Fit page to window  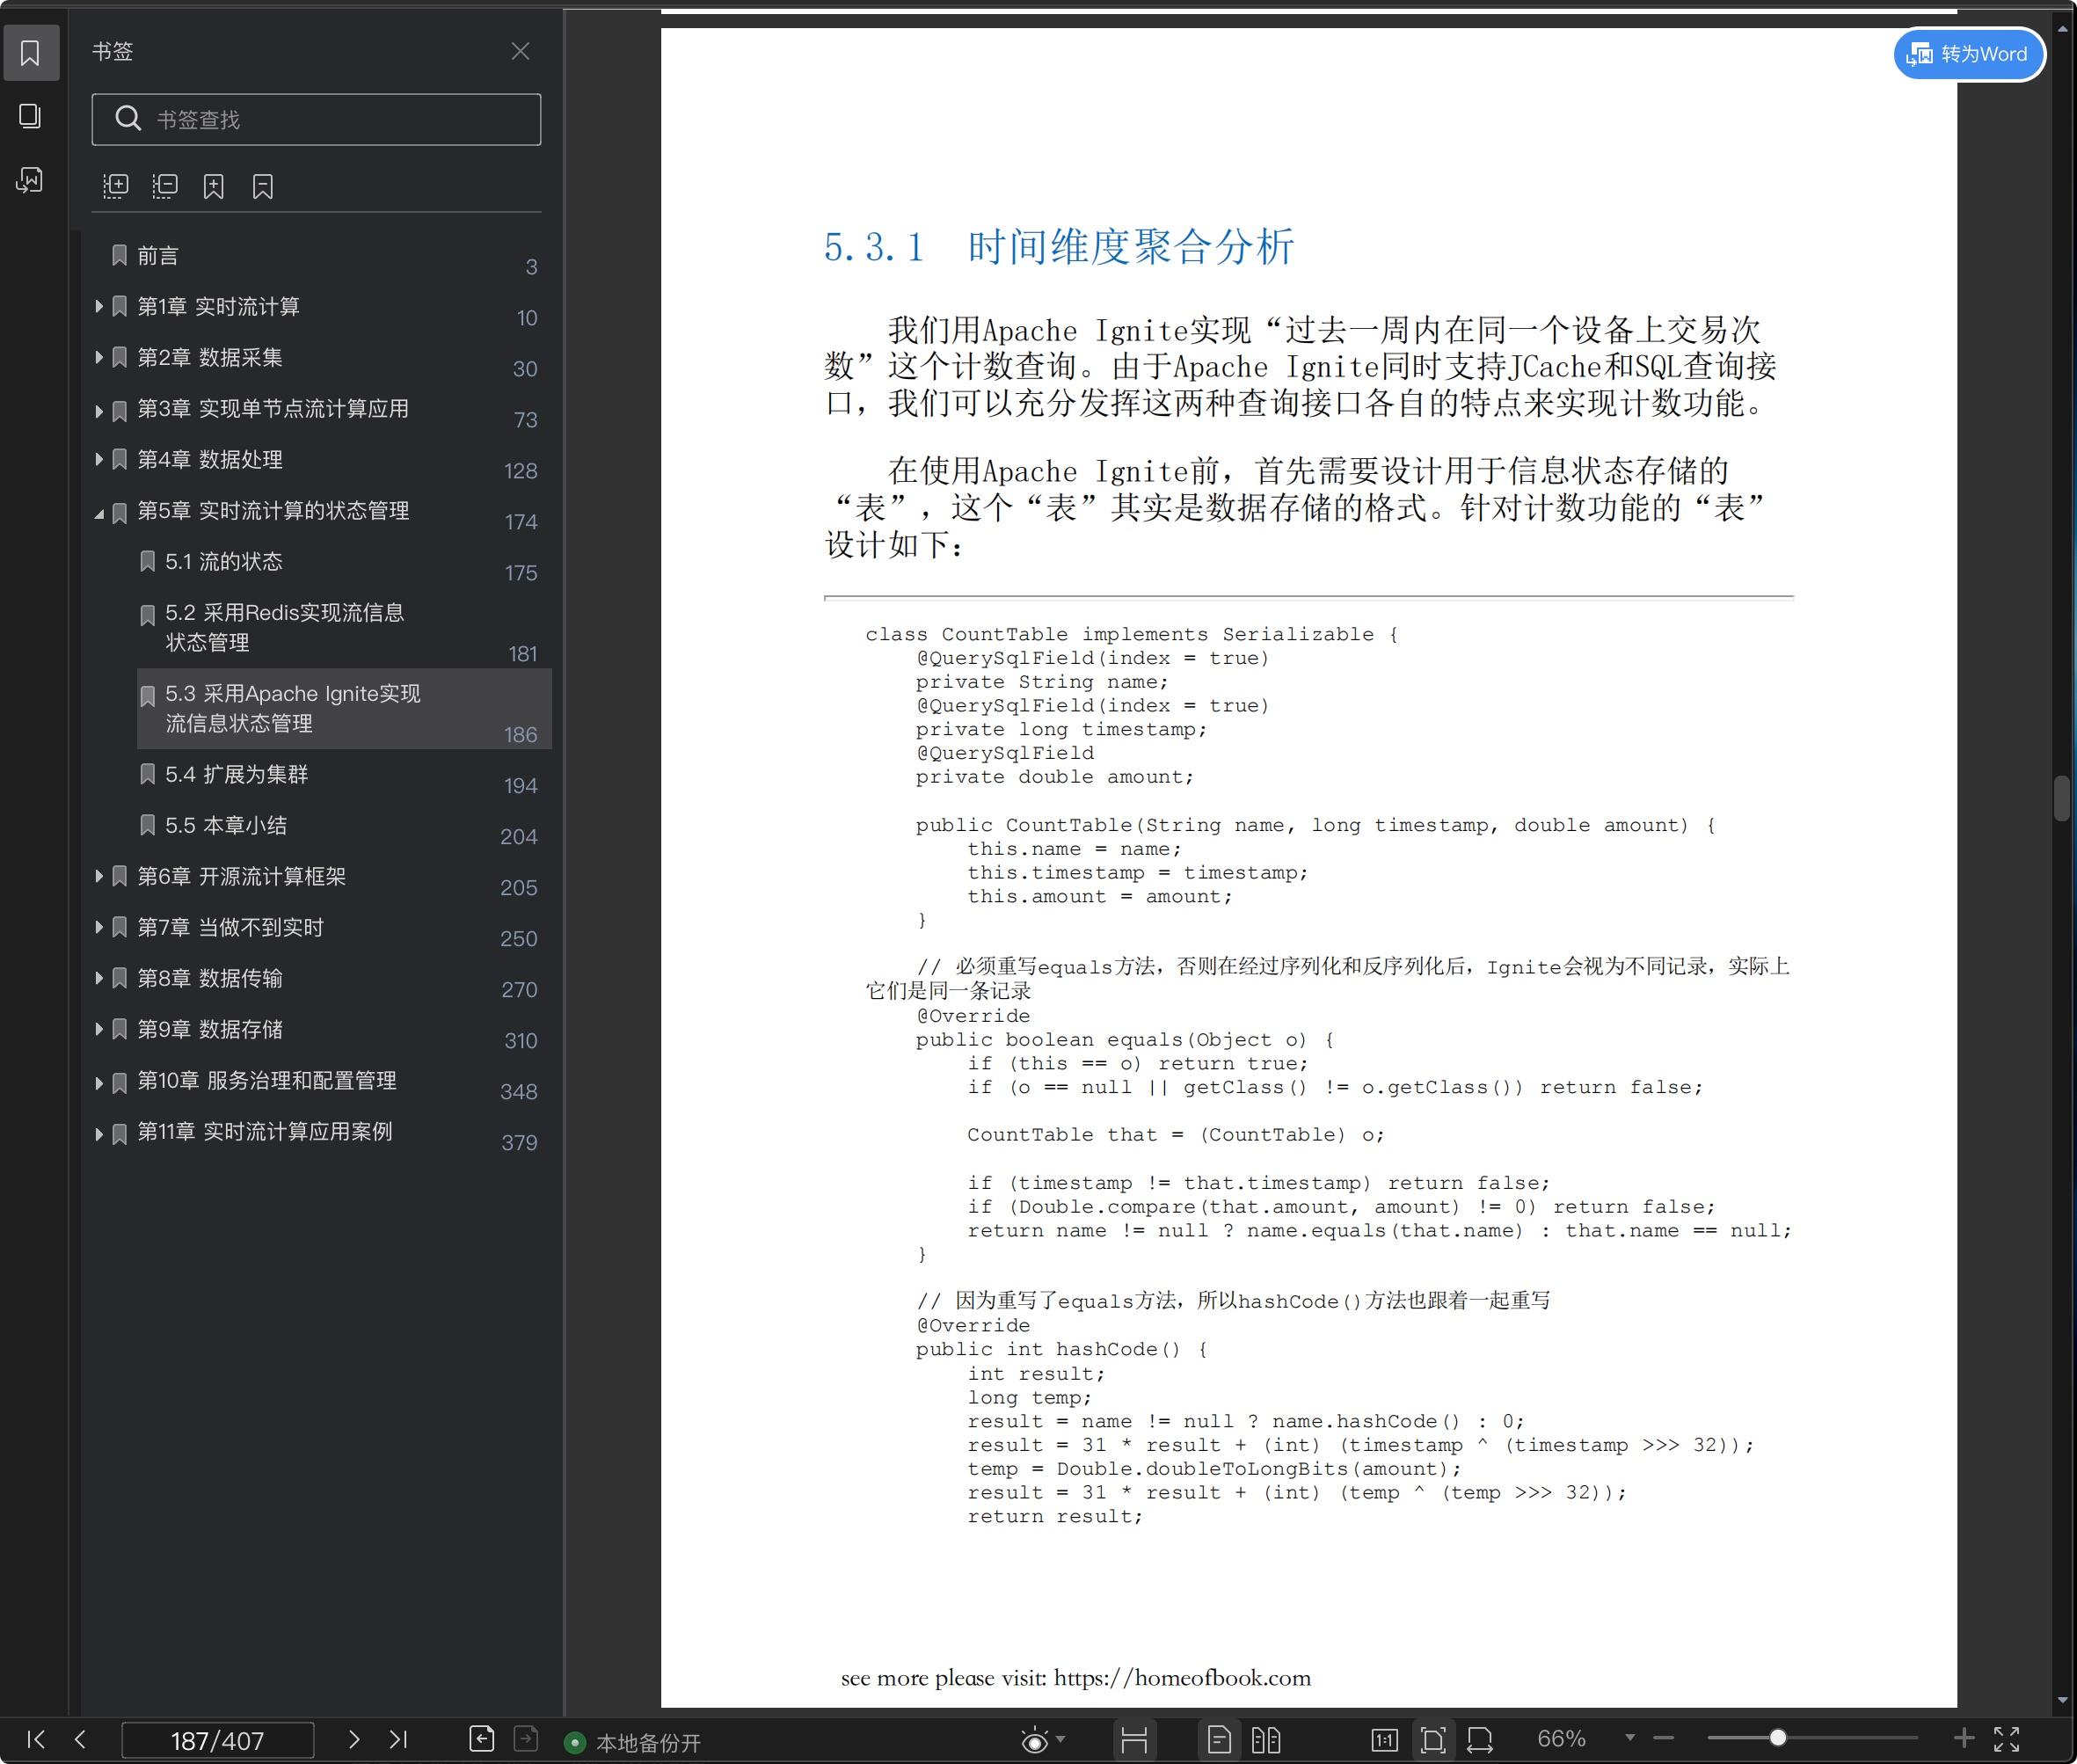1433,1740
